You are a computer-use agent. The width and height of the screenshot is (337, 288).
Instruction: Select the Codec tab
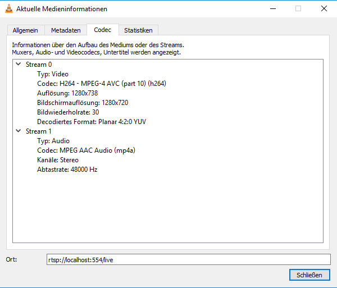tap(102, 30)
